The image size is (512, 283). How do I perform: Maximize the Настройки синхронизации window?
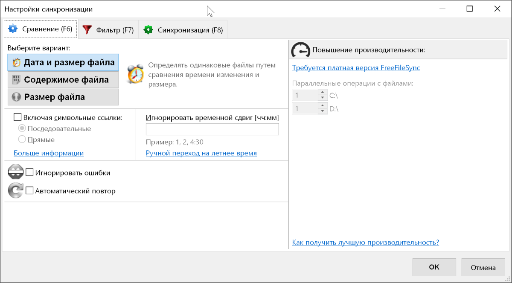470,9
